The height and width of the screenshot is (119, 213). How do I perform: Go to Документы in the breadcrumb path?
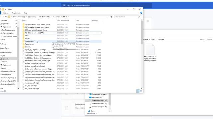[32, 17]
